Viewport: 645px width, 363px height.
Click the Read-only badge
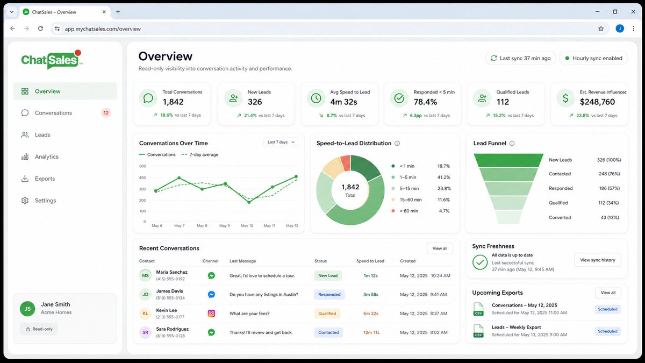(x=39, y=329)
